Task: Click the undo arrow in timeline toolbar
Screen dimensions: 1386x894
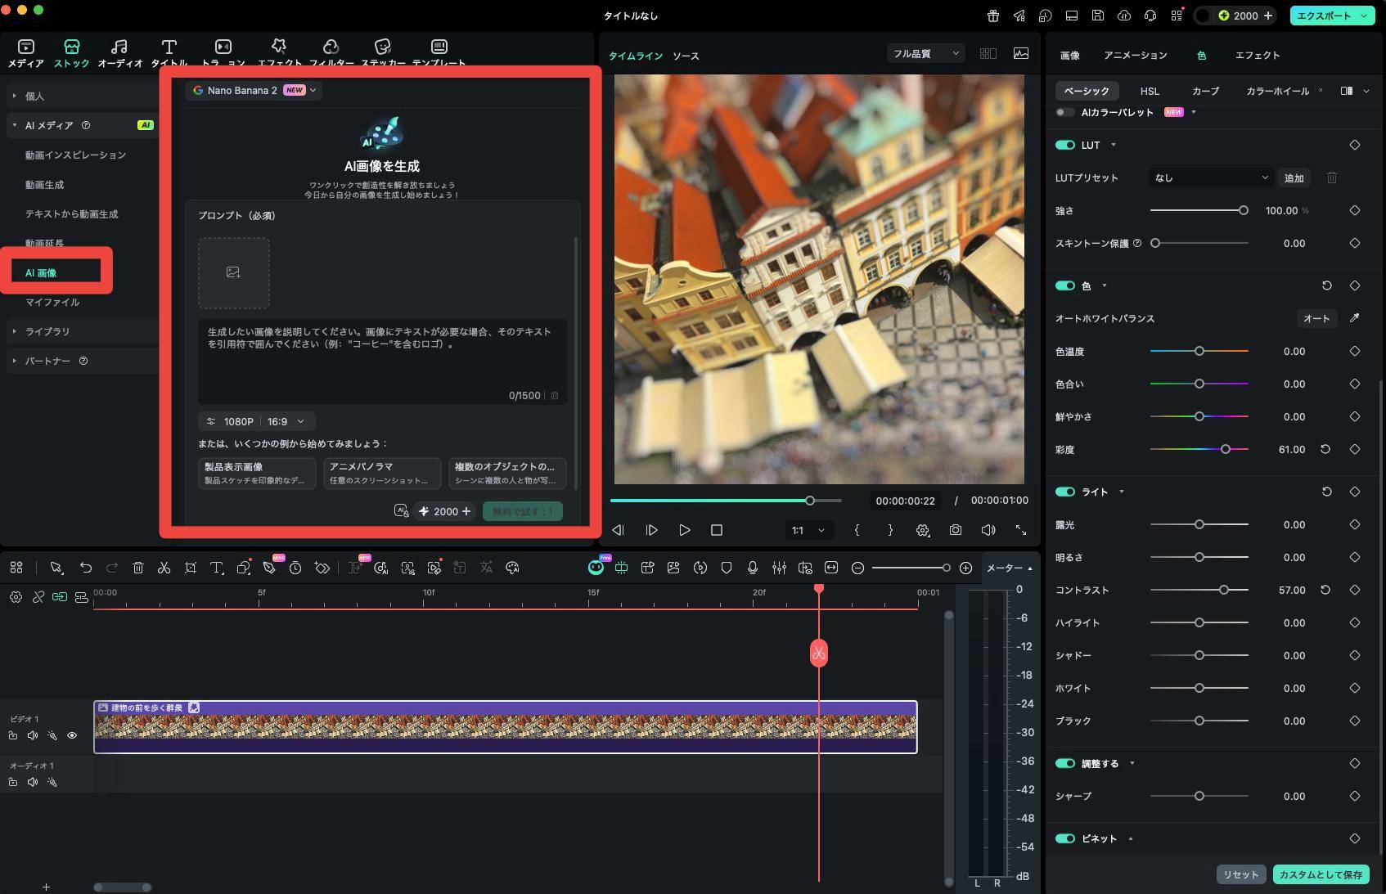Action: (85, 568)
